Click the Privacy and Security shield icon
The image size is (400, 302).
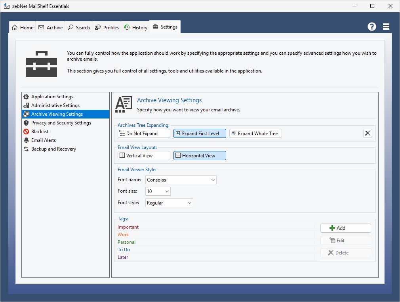[26, 123]
